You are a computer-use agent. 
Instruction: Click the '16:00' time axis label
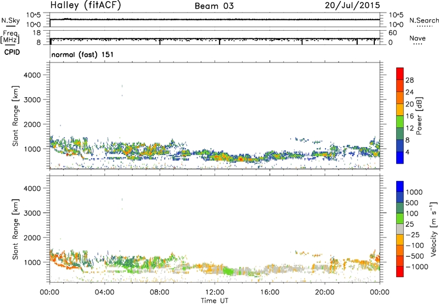pos(269,292)
